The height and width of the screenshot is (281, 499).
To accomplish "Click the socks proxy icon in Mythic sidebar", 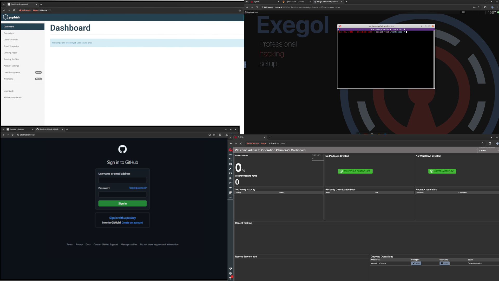I will [x=230, y=192].
